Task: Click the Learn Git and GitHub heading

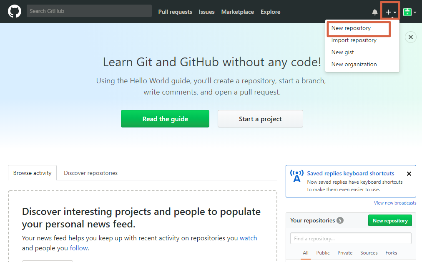Action: (x=212, y=62)
